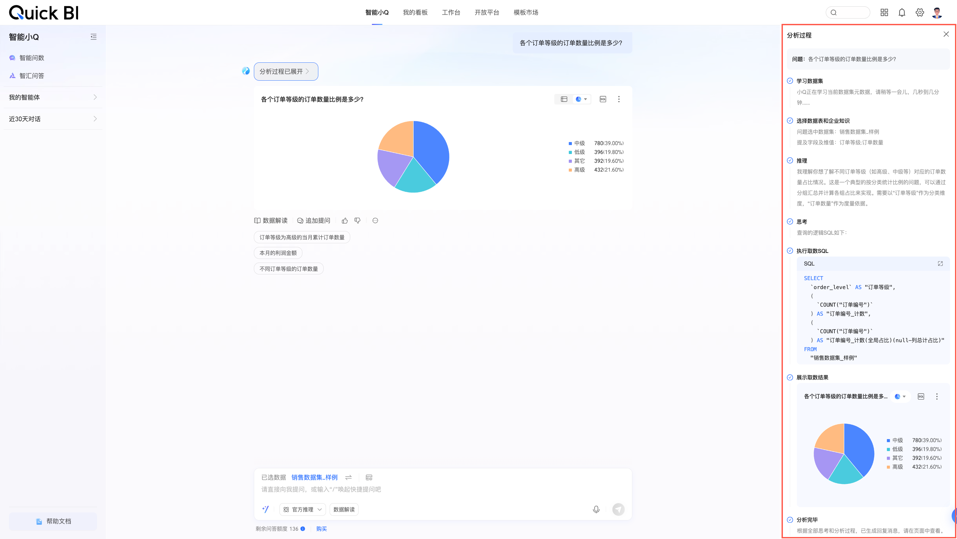
Task: Switch to the 模板市场 tab
Action: click(x=526, y=13)
